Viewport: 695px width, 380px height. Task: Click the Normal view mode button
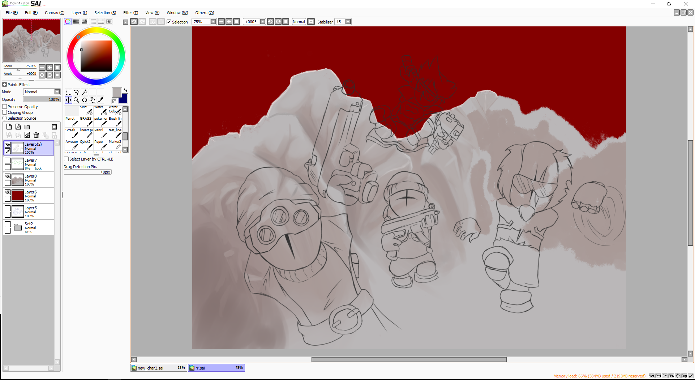(299, 22)
